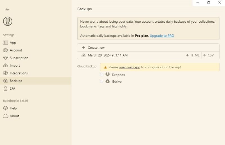Go back using the left arrow icon
Screen dimensions: 225x145
[7, 10]
